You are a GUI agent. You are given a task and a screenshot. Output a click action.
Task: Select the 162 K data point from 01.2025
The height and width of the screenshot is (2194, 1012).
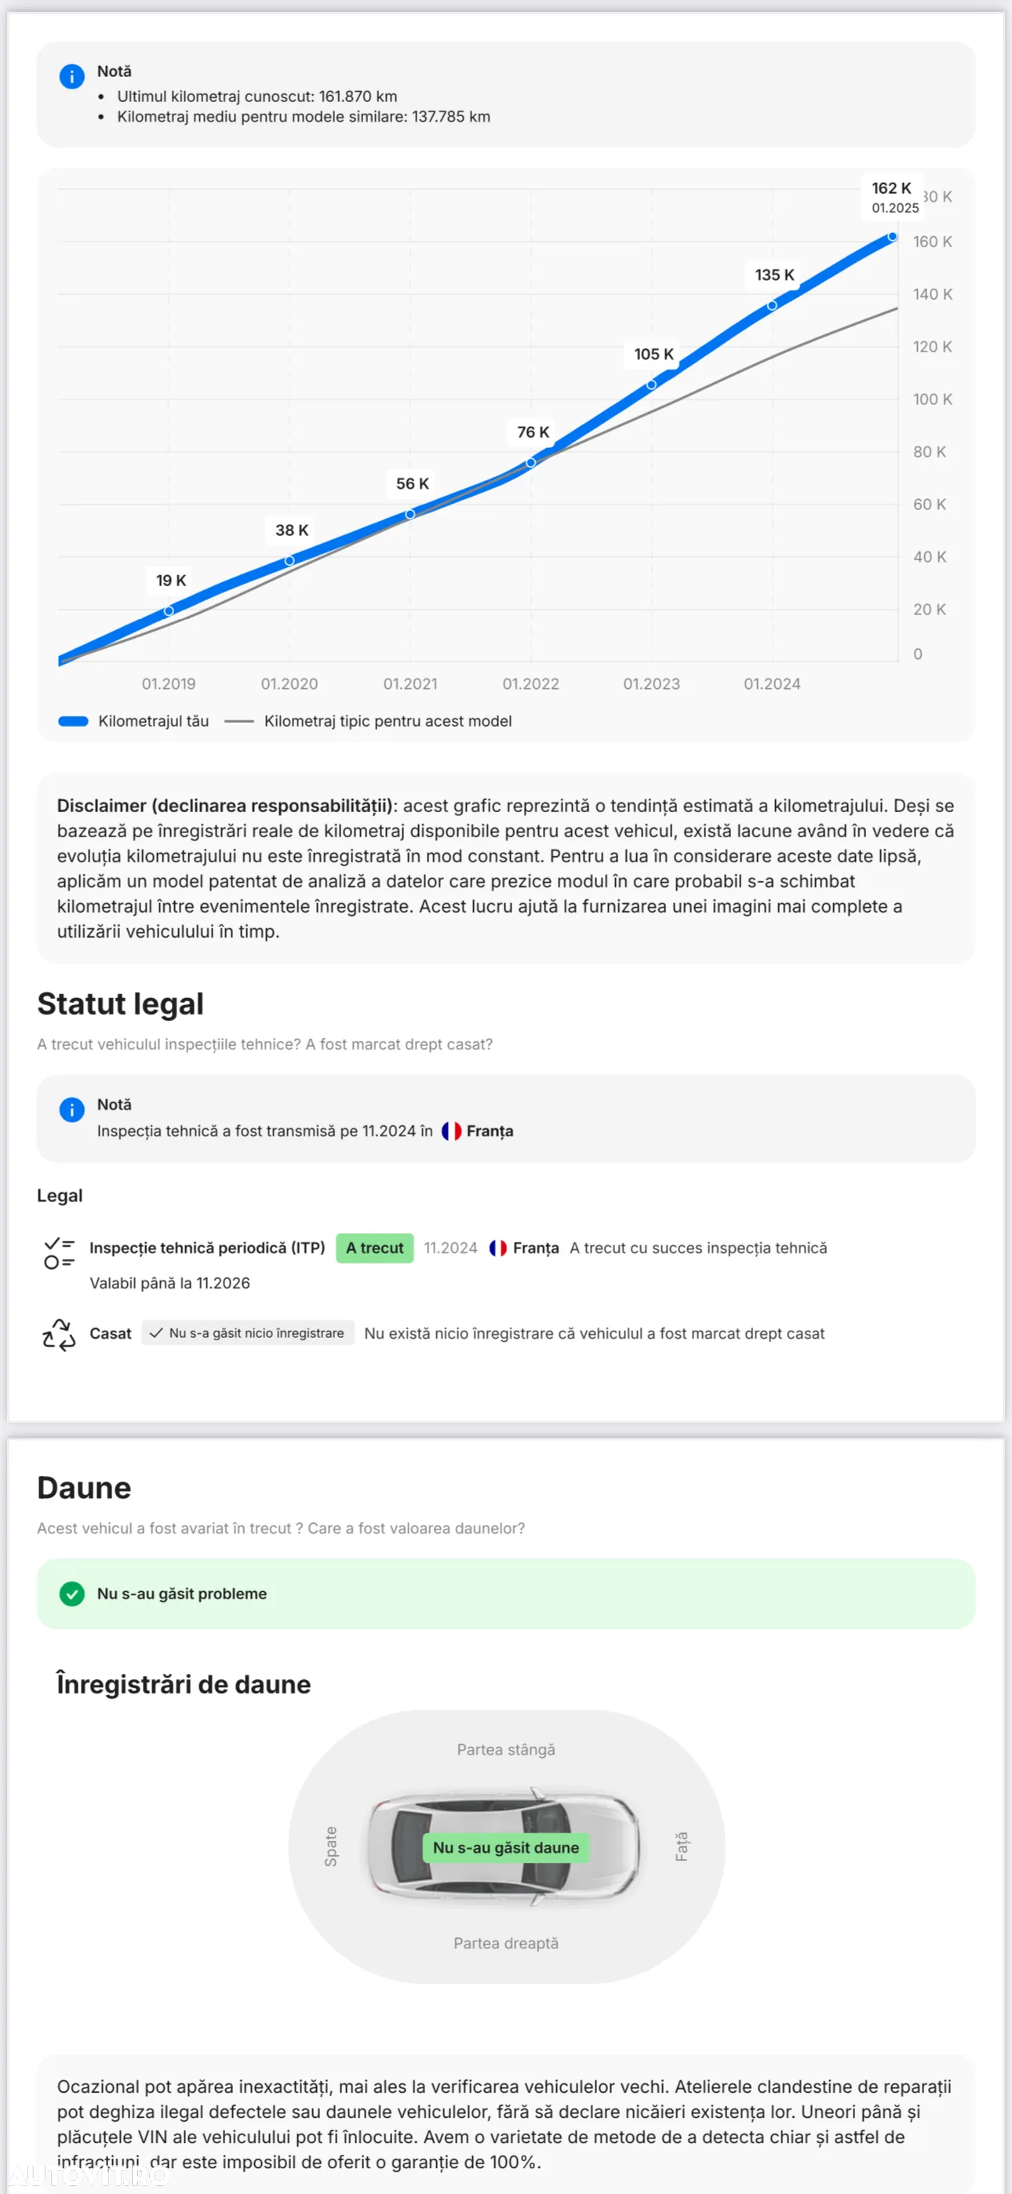[x=892, y=237]
